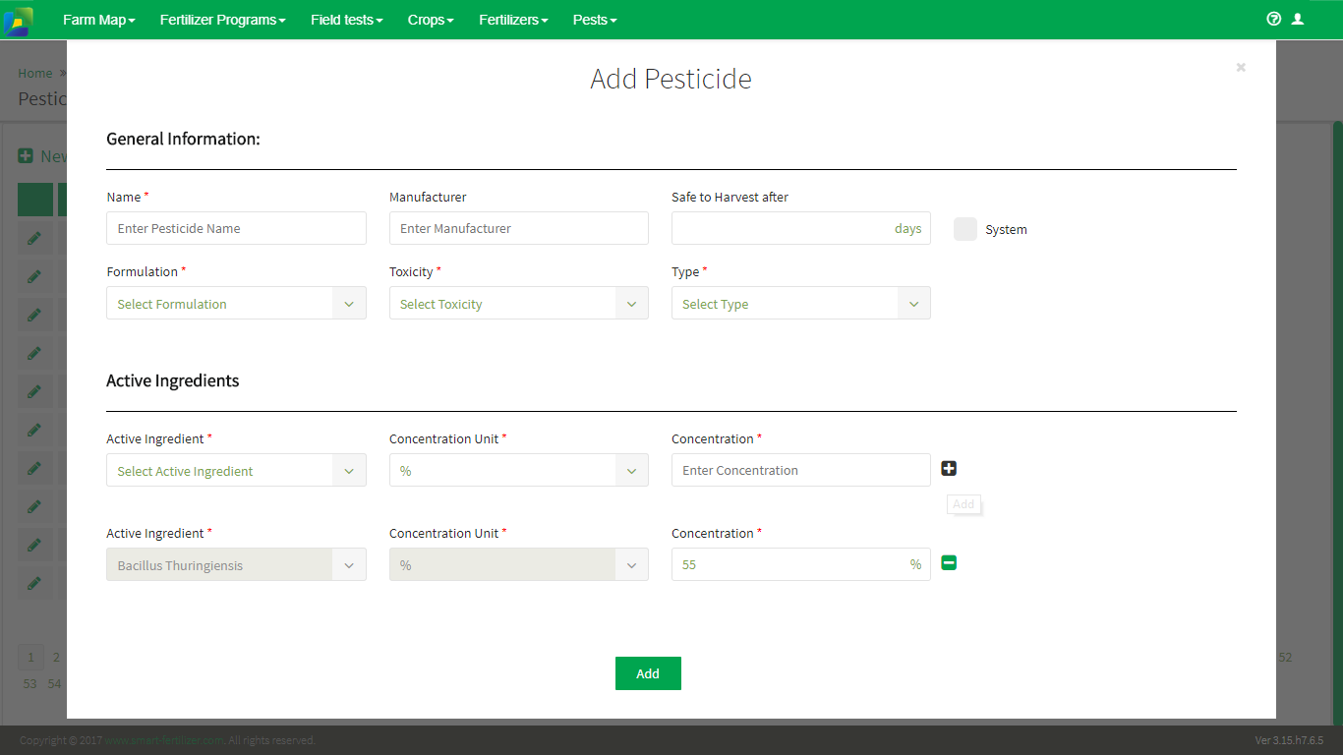The height and width of the screenshot is (755, 1343).
Task: Toggle the System checkbox
Action: tap(965, 229)
